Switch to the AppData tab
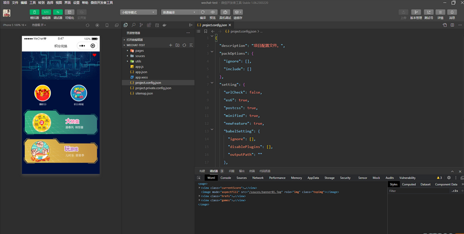This screenshot has width=464, height=234. [313, 178]
